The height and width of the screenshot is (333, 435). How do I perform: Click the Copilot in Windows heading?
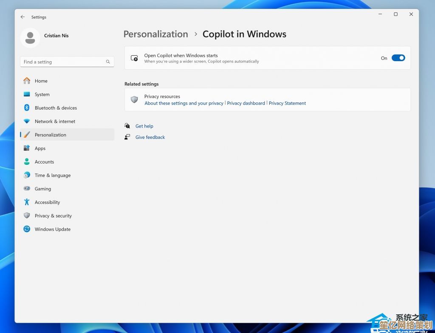(x=244, y=34)
